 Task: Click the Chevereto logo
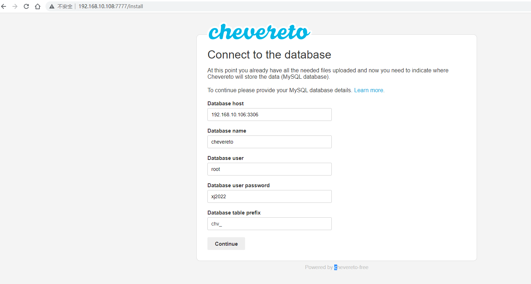(x=259, y=32)
